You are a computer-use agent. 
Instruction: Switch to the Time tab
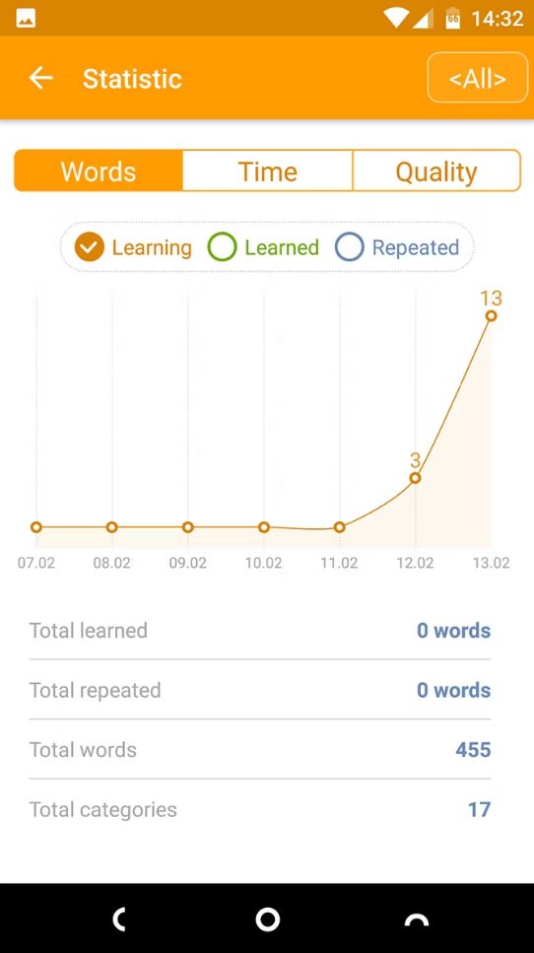(267, 171)
